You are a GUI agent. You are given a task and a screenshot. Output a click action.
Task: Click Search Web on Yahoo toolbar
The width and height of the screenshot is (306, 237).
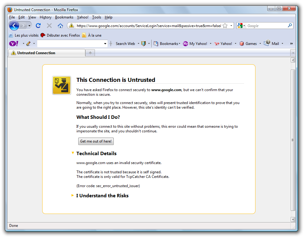point(125,44)
